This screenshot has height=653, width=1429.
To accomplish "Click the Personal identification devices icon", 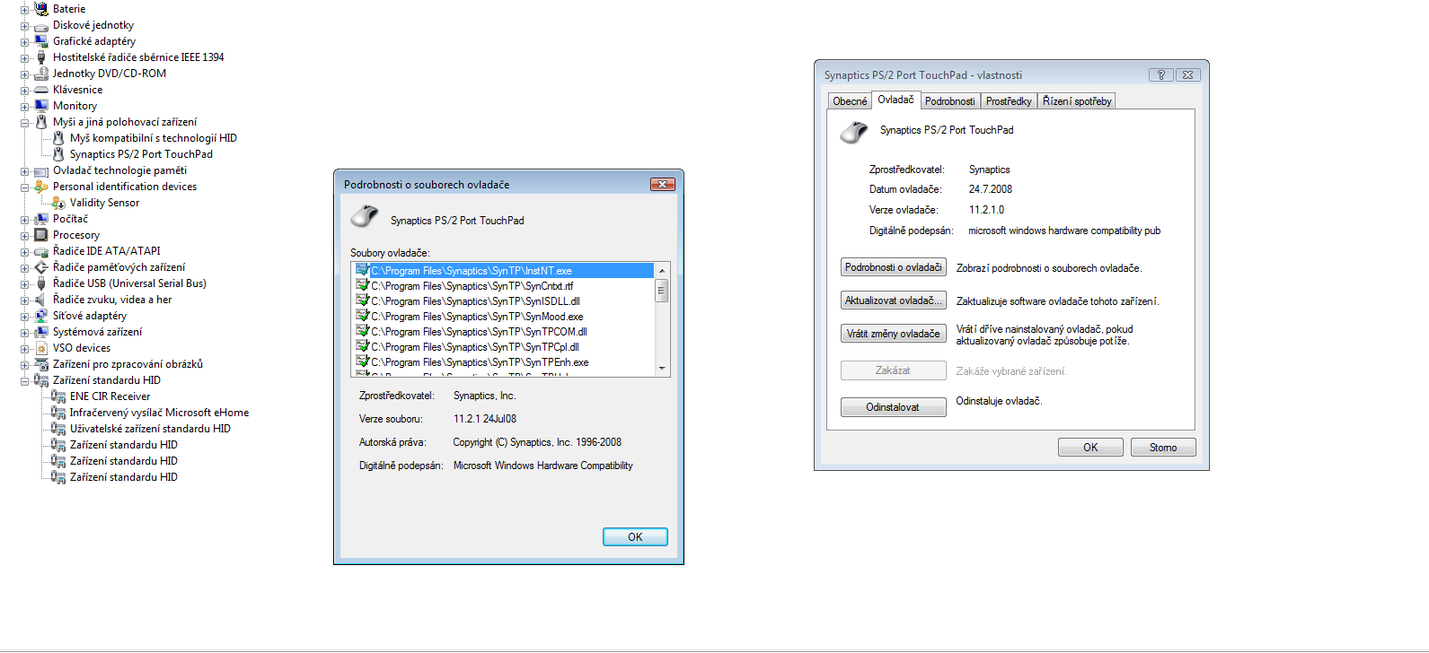I will point(40,187).
